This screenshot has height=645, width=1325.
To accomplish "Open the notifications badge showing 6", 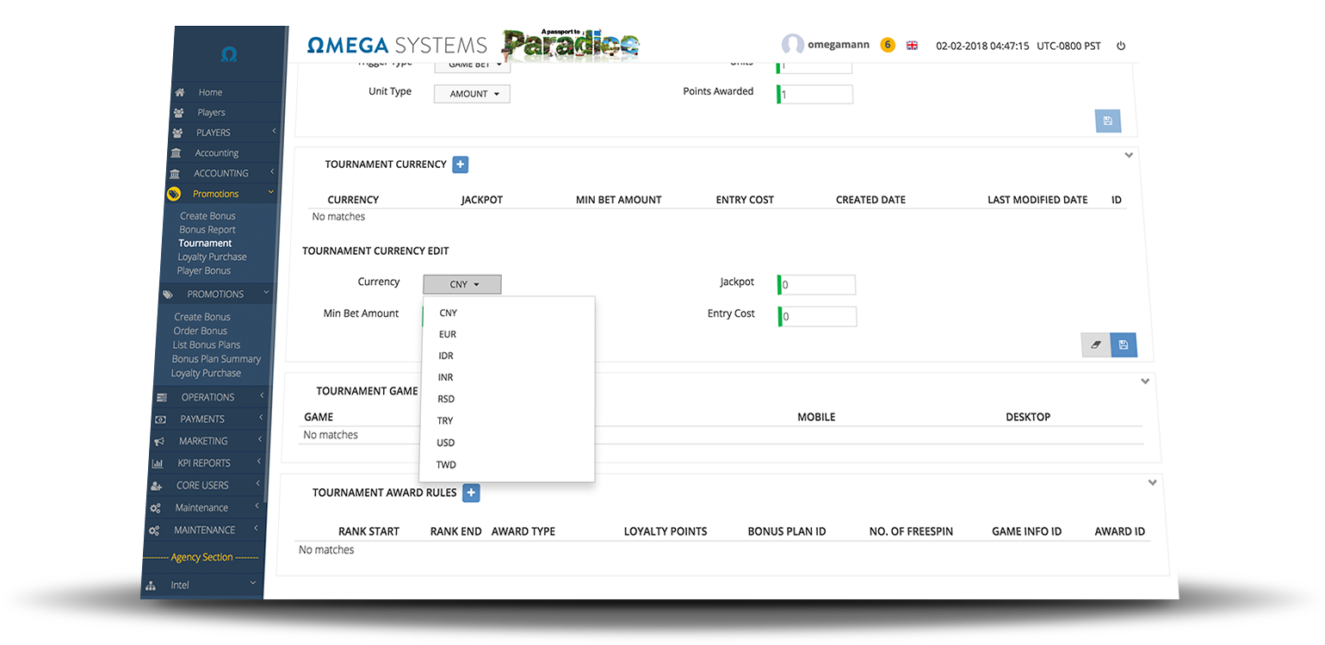I will [888, 45].
